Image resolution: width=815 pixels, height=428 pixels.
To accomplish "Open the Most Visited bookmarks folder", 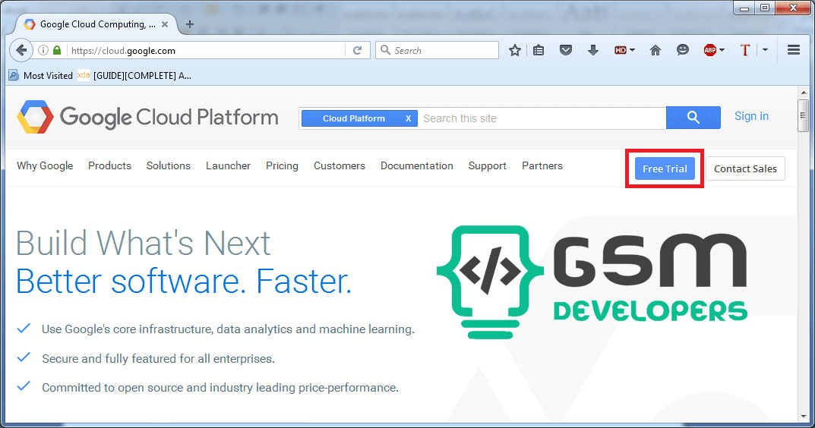I will coord(40,75).
